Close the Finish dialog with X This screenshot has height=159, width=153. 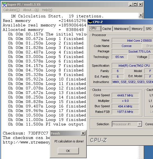(83, 133)
